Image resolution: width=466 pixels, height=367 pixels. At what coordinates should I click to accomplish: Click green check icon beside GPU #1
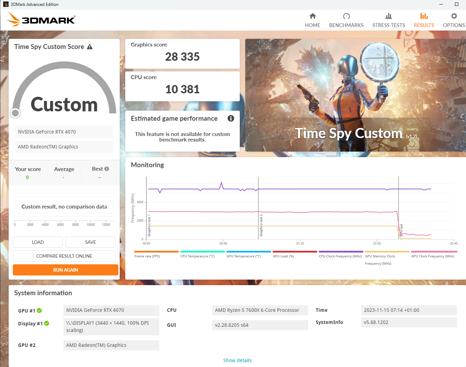[x=39, y=310]
